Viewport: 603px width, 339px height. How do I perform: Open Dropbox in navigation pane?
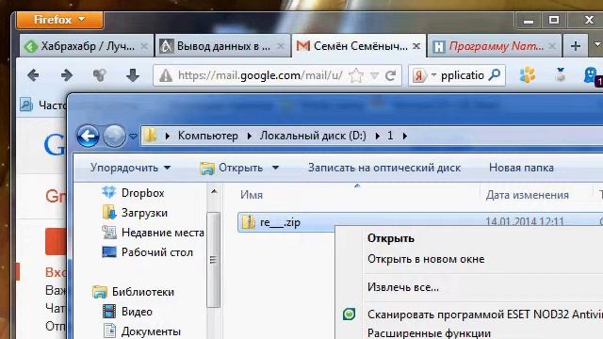click(134, 192)
